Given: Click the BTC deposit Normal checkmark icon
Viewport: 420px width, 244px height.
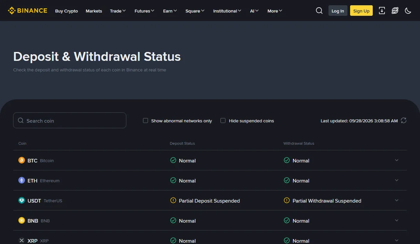Looking at the screenshot, I should click(x=173, y=160).
